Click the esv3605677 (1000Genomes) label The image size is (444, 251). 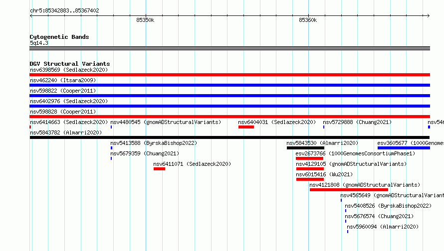point(411,143)
